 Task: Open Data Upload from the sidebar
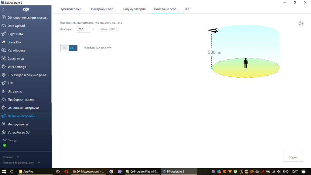(16, 26)
